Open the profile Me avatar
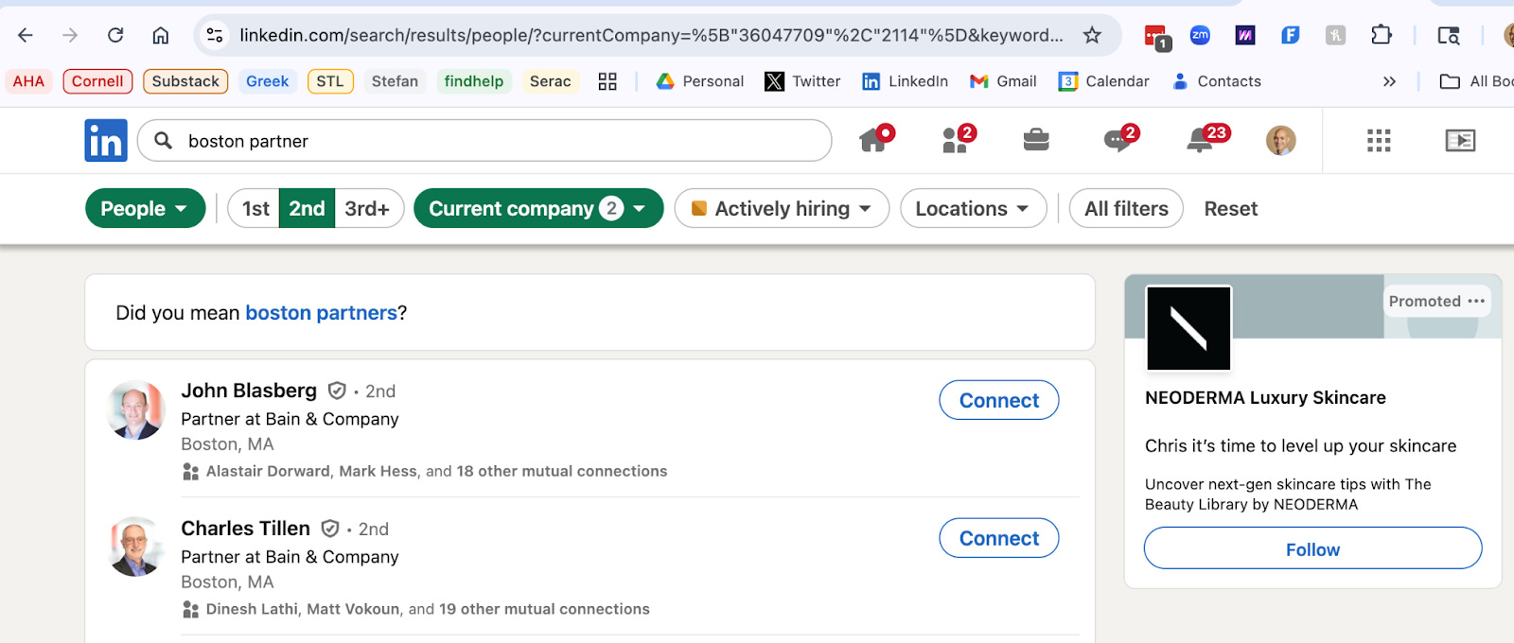The width and height of the screenshot is (1514, 643). tap(1280, 141)
